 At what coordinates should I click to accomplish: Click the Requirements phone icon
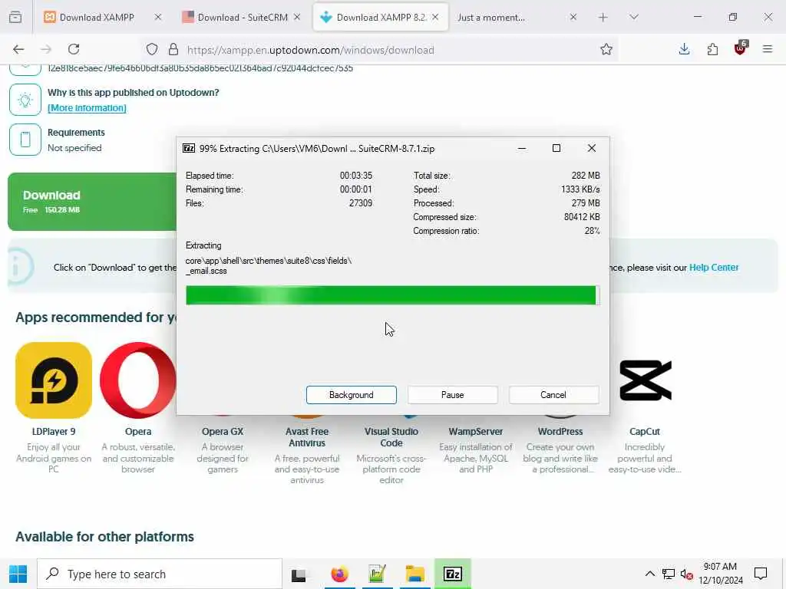(25, 140)
